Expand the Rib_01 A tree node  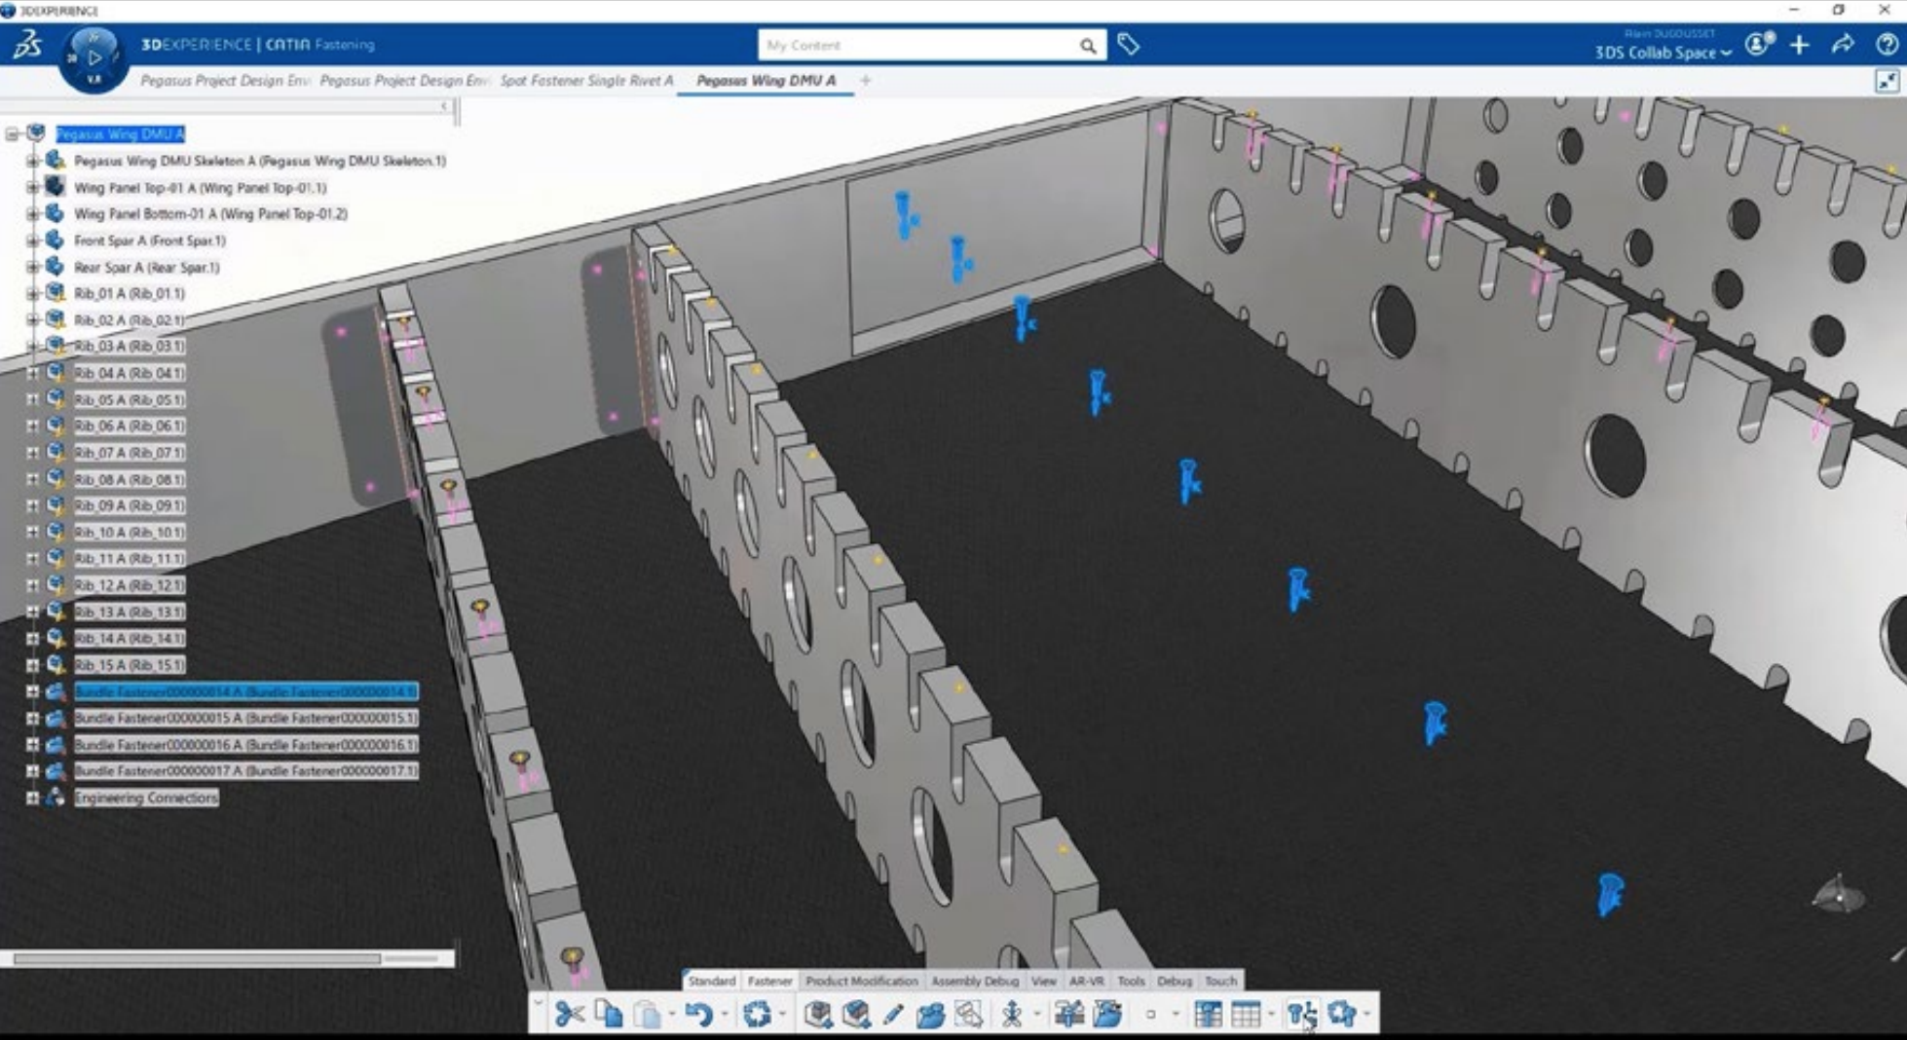pos(33,292)
